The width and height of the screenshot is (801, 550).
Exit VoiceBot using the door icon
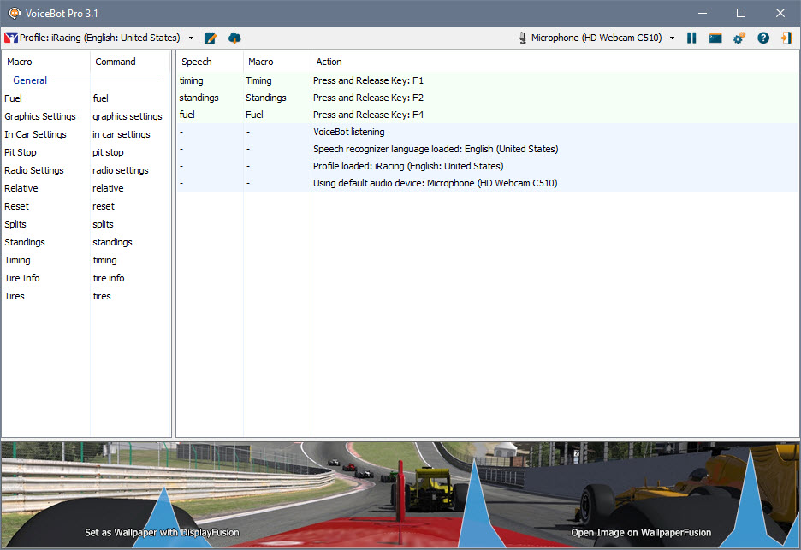(x=786, y=38)
